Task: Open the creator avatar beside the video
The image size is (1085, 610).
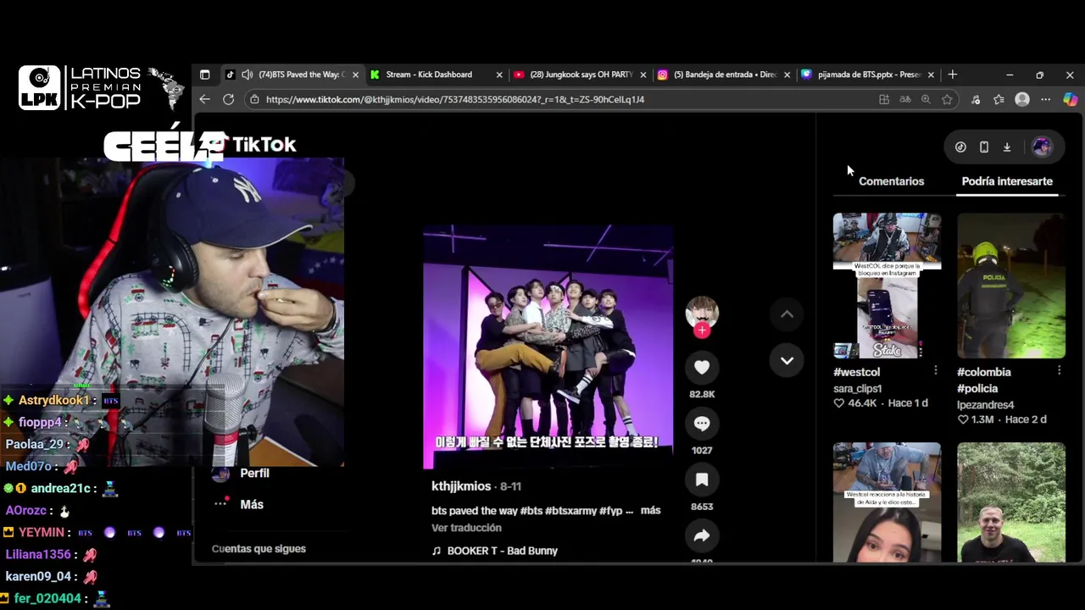Action: (x=702, y=313)
